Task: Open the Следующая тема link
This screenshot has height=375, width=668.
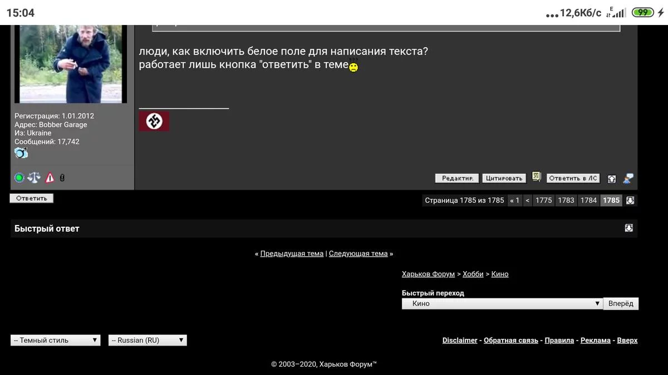Action: (358, 253)
